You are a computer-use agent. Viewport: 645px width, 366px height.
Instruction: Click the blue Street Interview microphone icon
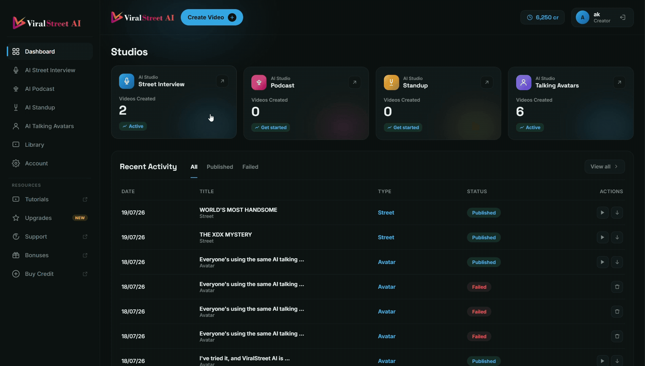tap(126, 81)
